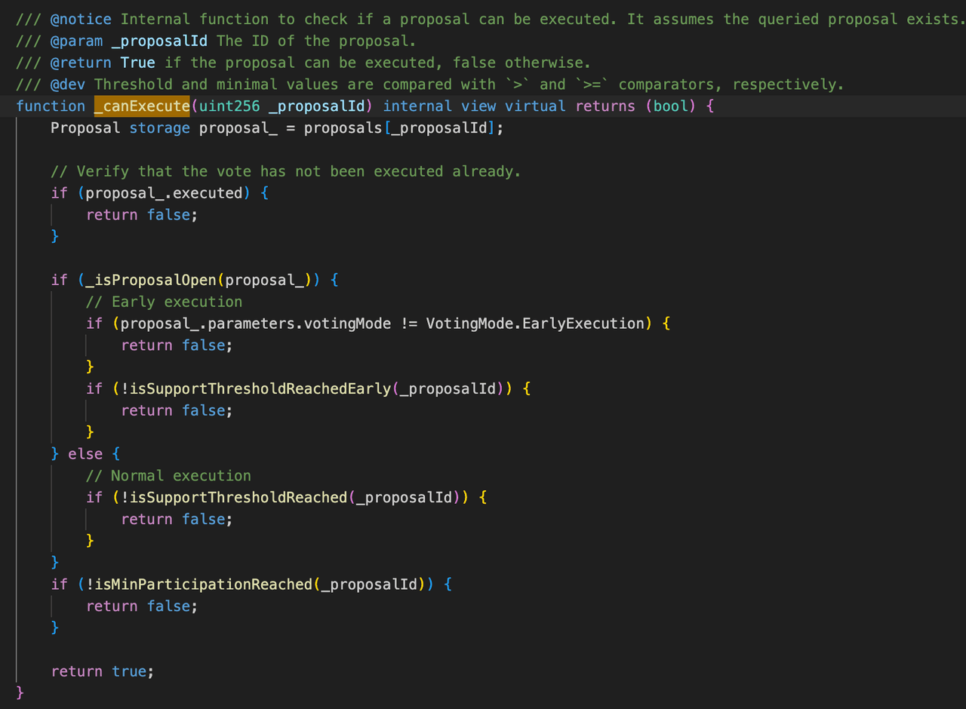The height and width of the screenshot is (709, 966).
Task: Click the @return doc tag
Action: 81,63
